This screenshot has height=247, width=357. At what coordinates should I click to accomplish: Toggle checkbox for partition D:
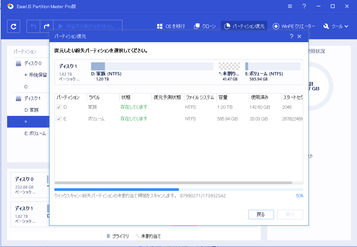[59, 107]
